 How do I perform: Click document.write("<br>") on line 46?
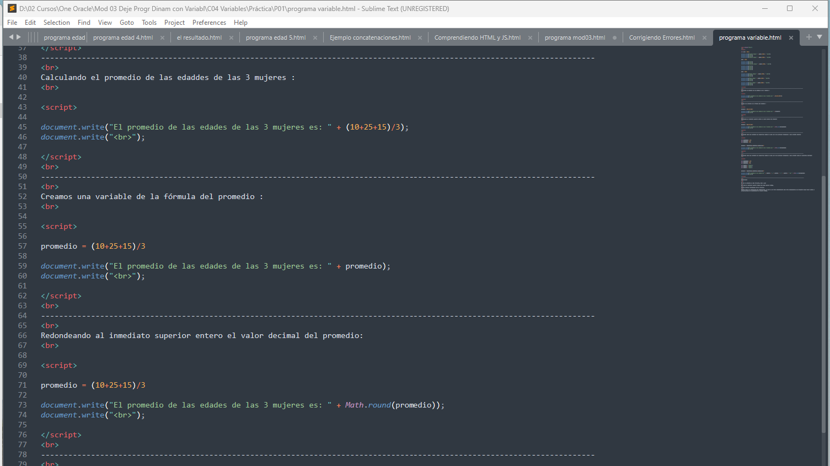click(x=93, y=137)
